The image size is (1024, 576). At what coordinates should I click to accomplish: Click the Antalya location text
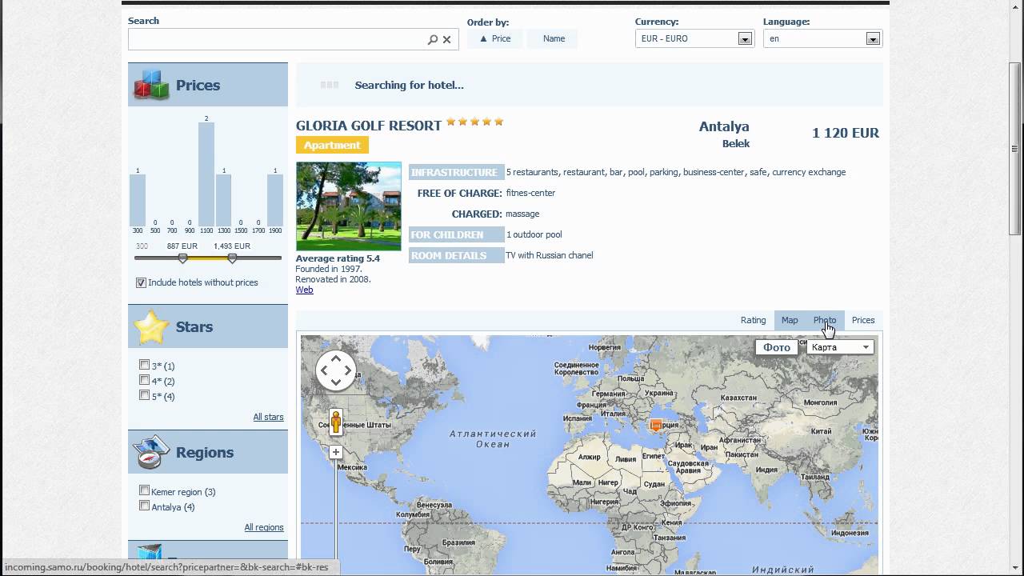(724, 126)
